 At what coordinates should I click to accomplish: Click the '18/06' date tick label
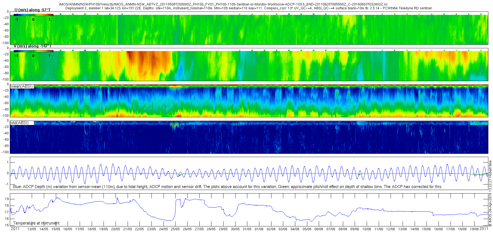pos(462,229)
